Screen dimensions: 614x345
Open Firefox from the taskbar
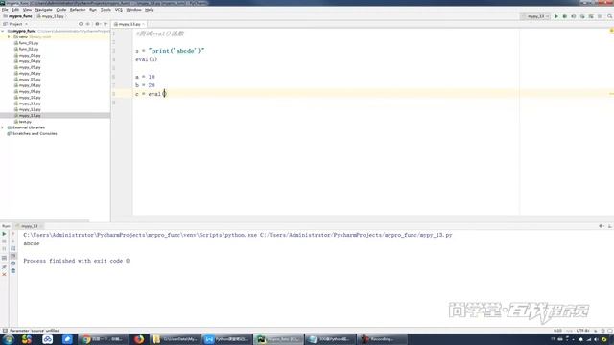tap(139, 339)
